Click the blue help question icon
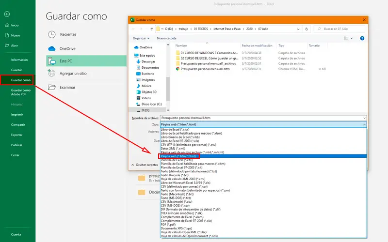 click(362, 38)
